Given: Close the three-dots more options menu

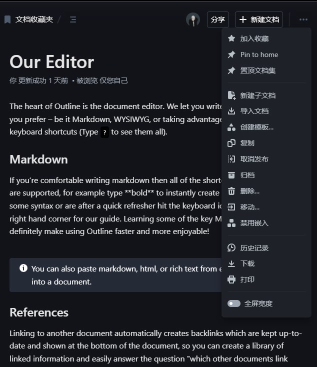Looking at the screenshot, I should (x=303, y=19).
